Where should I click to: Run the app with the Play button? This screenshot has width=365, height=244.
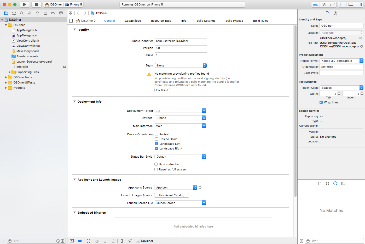point(25,4)
